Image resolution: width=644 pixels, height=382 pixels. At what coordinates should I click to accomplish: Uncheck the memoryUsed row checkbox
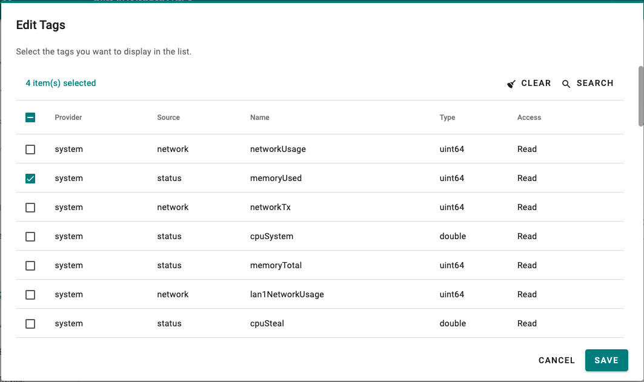coord(30,179)
